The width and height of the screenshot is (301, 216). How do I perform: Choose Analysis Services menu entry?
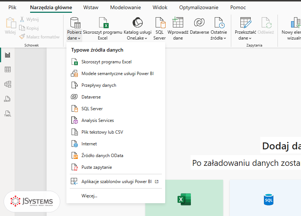(x=116, y=120)
